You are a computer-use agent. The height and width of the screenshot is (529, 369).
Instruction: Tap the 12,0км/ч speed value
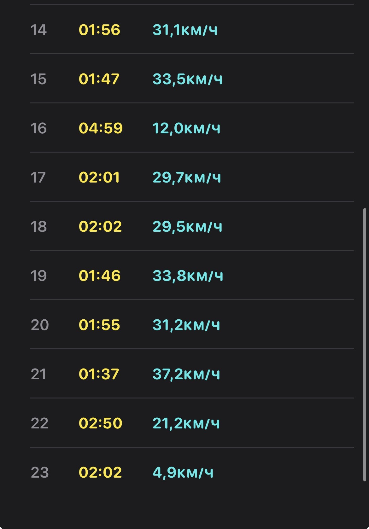(186, 129)
